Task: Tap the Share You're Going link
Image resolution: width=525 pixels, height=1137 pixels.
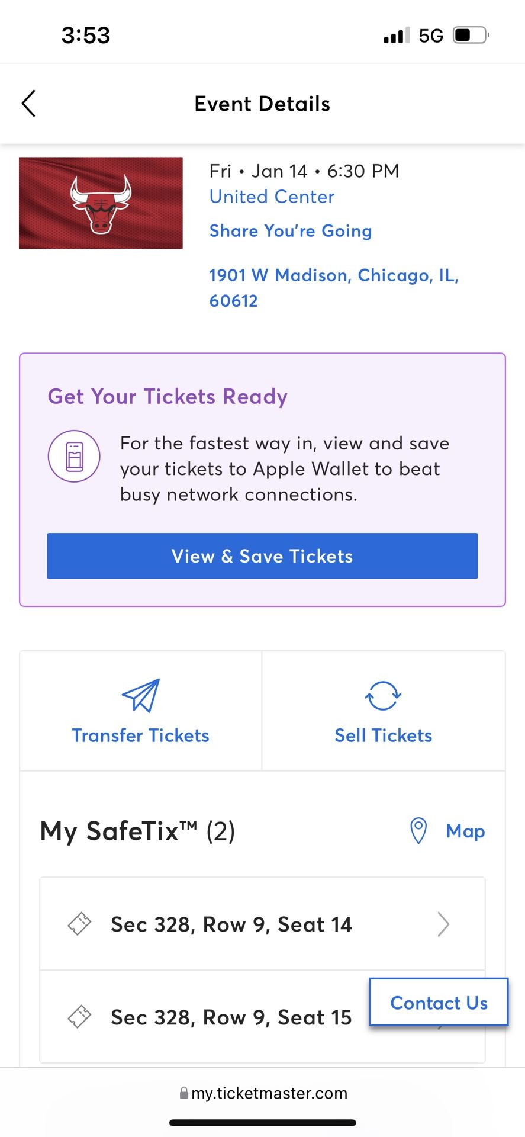Action: (291, 230)
